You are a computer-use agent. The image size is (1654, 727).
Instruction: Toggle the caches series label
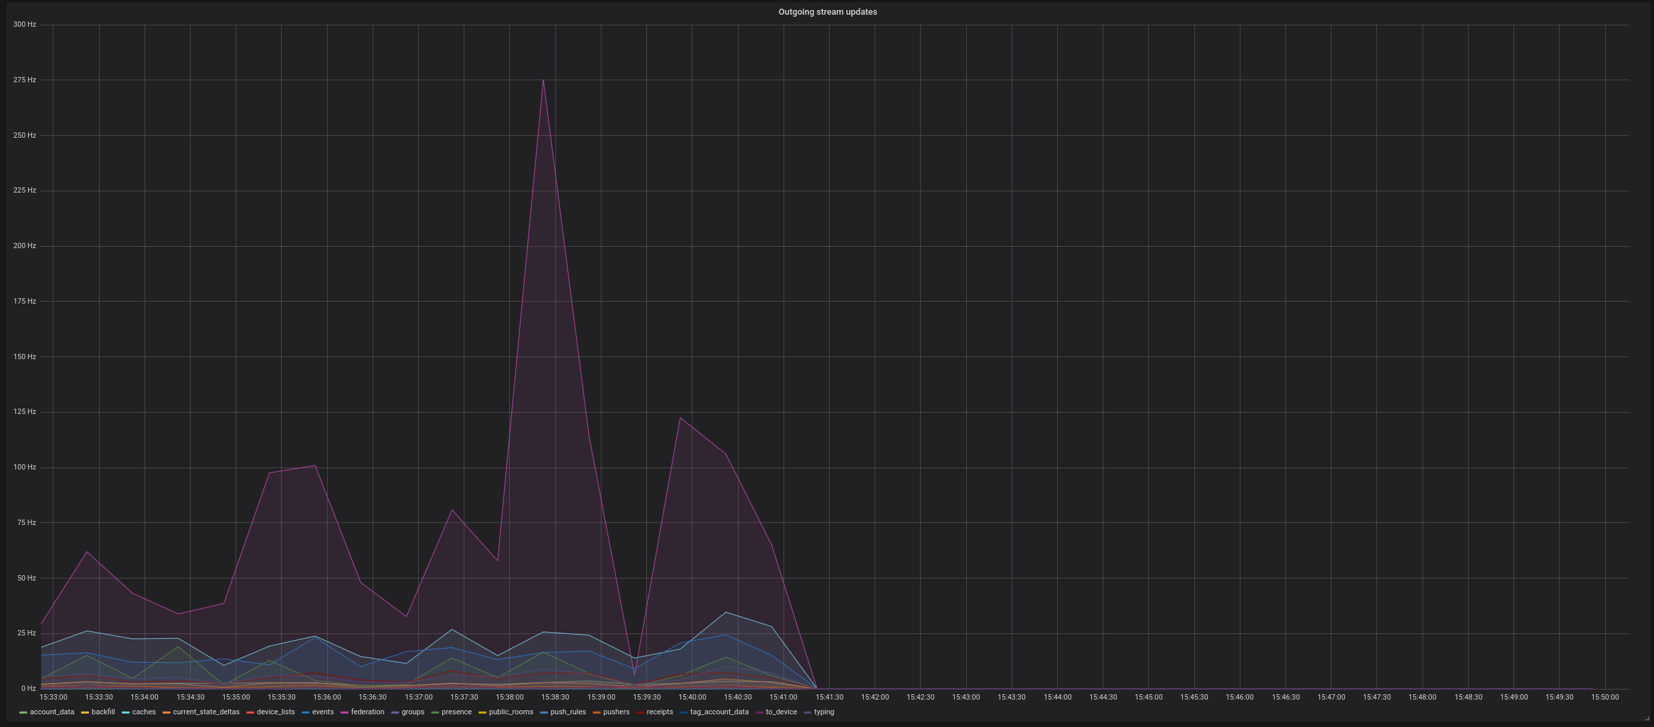(x=144, y=712)
